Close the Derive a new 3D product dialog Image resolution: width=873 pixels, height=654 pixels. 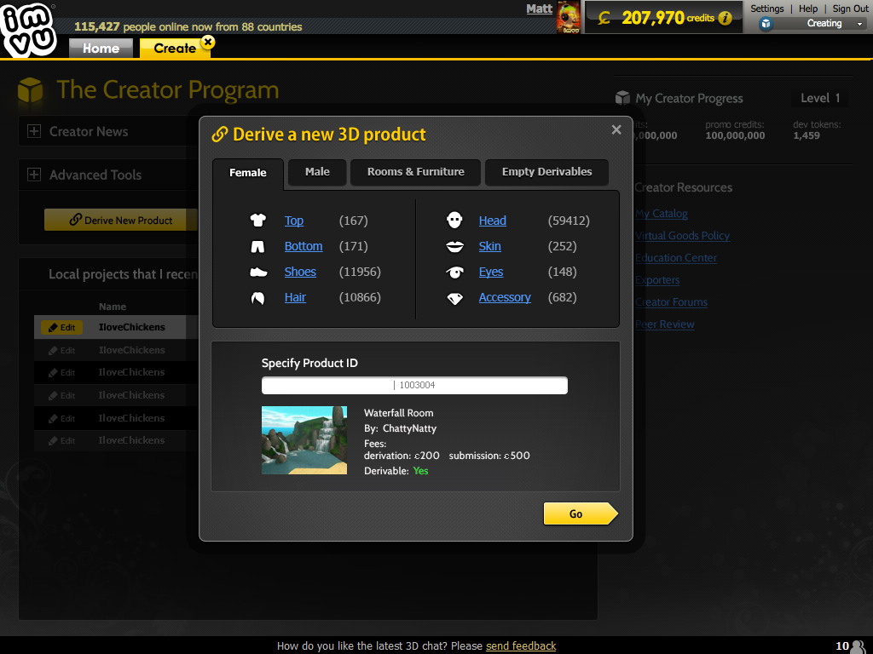616,129
